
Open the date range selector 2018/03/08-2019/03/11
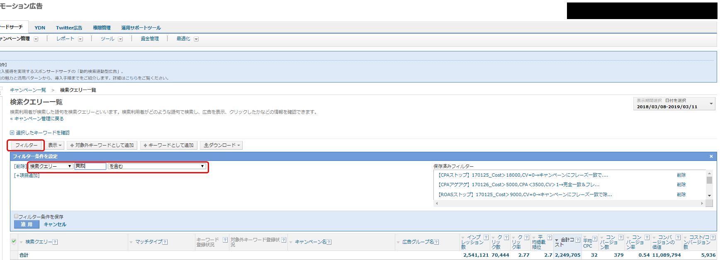pos(674,104)
